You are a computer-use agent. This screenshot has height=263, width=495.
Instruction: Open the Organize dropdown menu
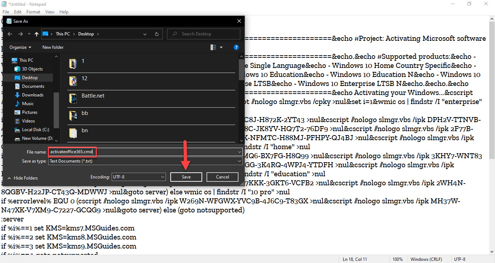pos(20,47)
